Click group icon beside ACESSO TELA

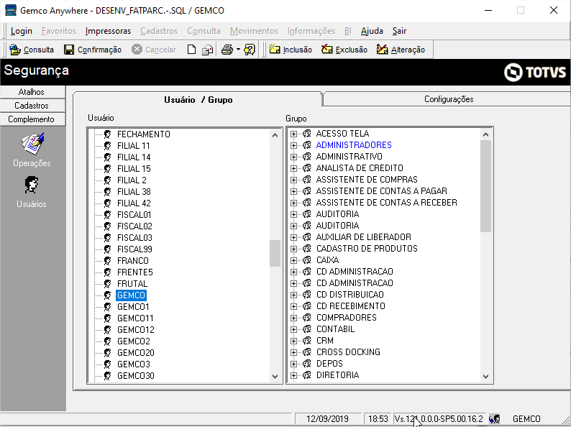[x=307, y=134]
